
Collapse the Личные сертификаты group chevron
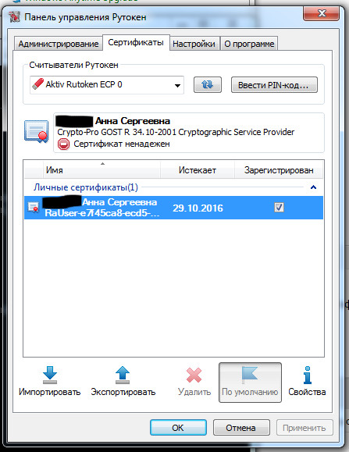coord(313,187)
